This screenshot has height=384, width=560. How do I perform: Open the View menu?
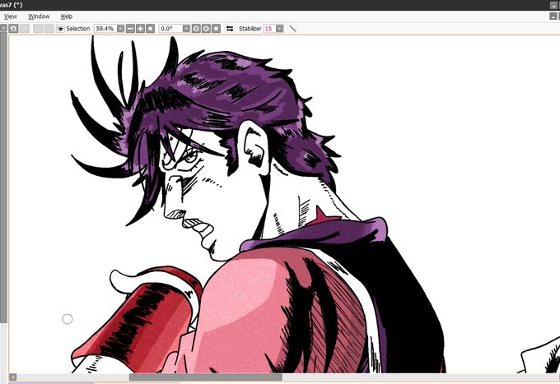click(x=11, y=16)
